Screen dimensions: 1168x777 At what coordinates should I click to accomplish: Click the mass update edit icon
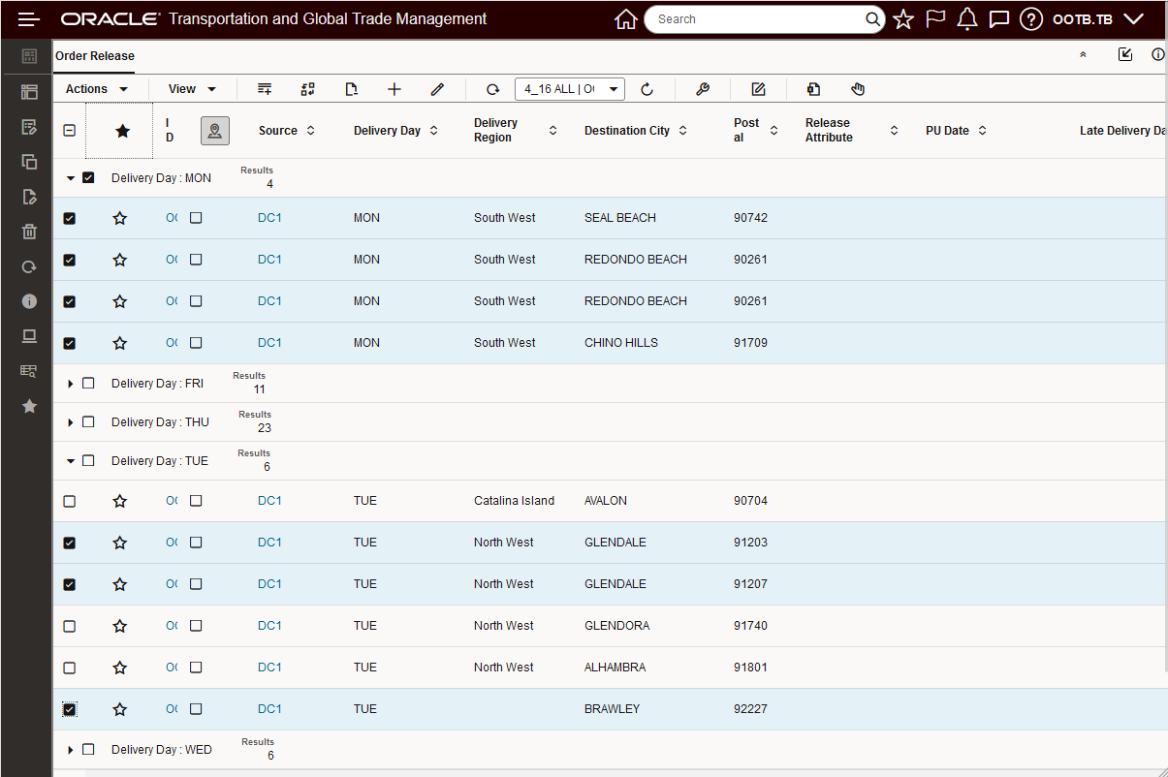point(759,89)
